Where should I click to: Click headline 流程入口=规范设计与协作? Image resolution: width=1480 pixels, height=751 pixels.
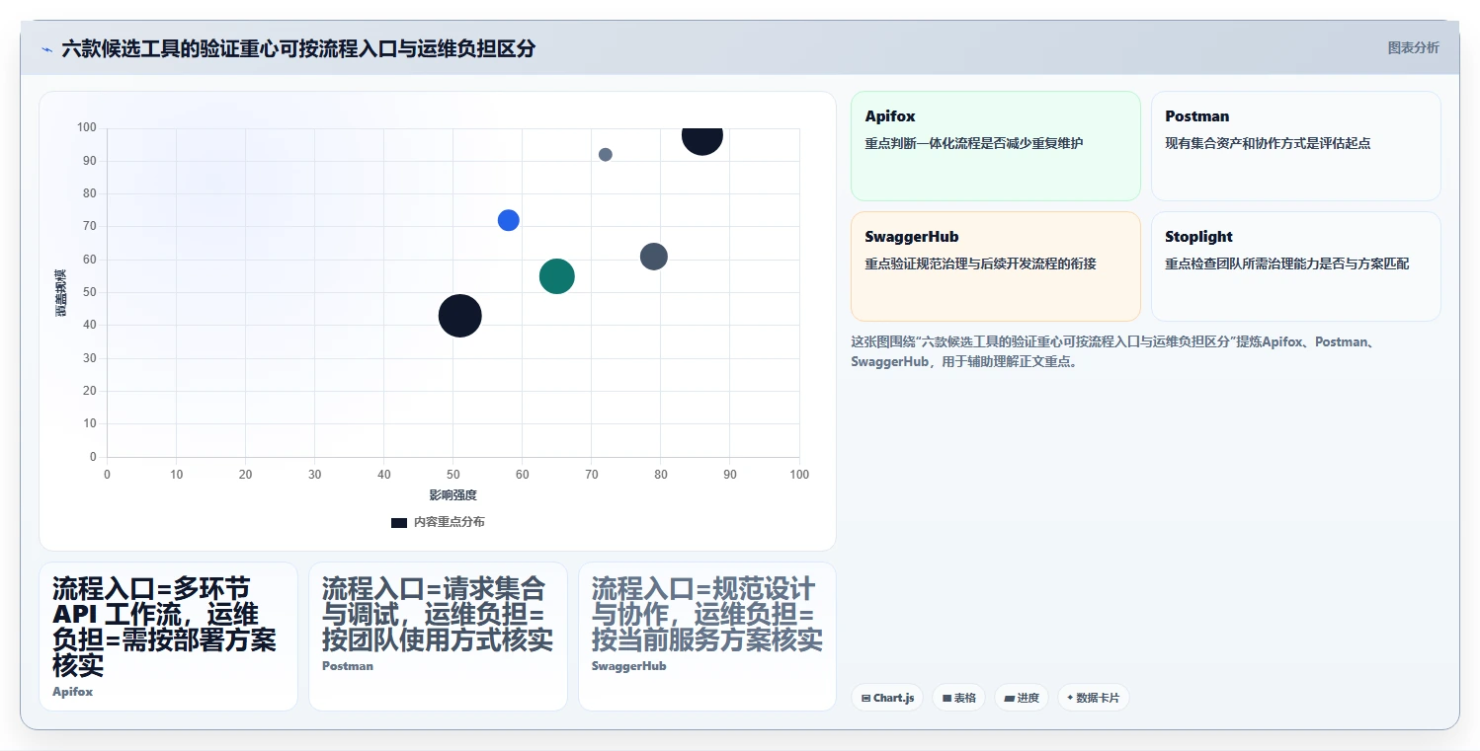707,615
